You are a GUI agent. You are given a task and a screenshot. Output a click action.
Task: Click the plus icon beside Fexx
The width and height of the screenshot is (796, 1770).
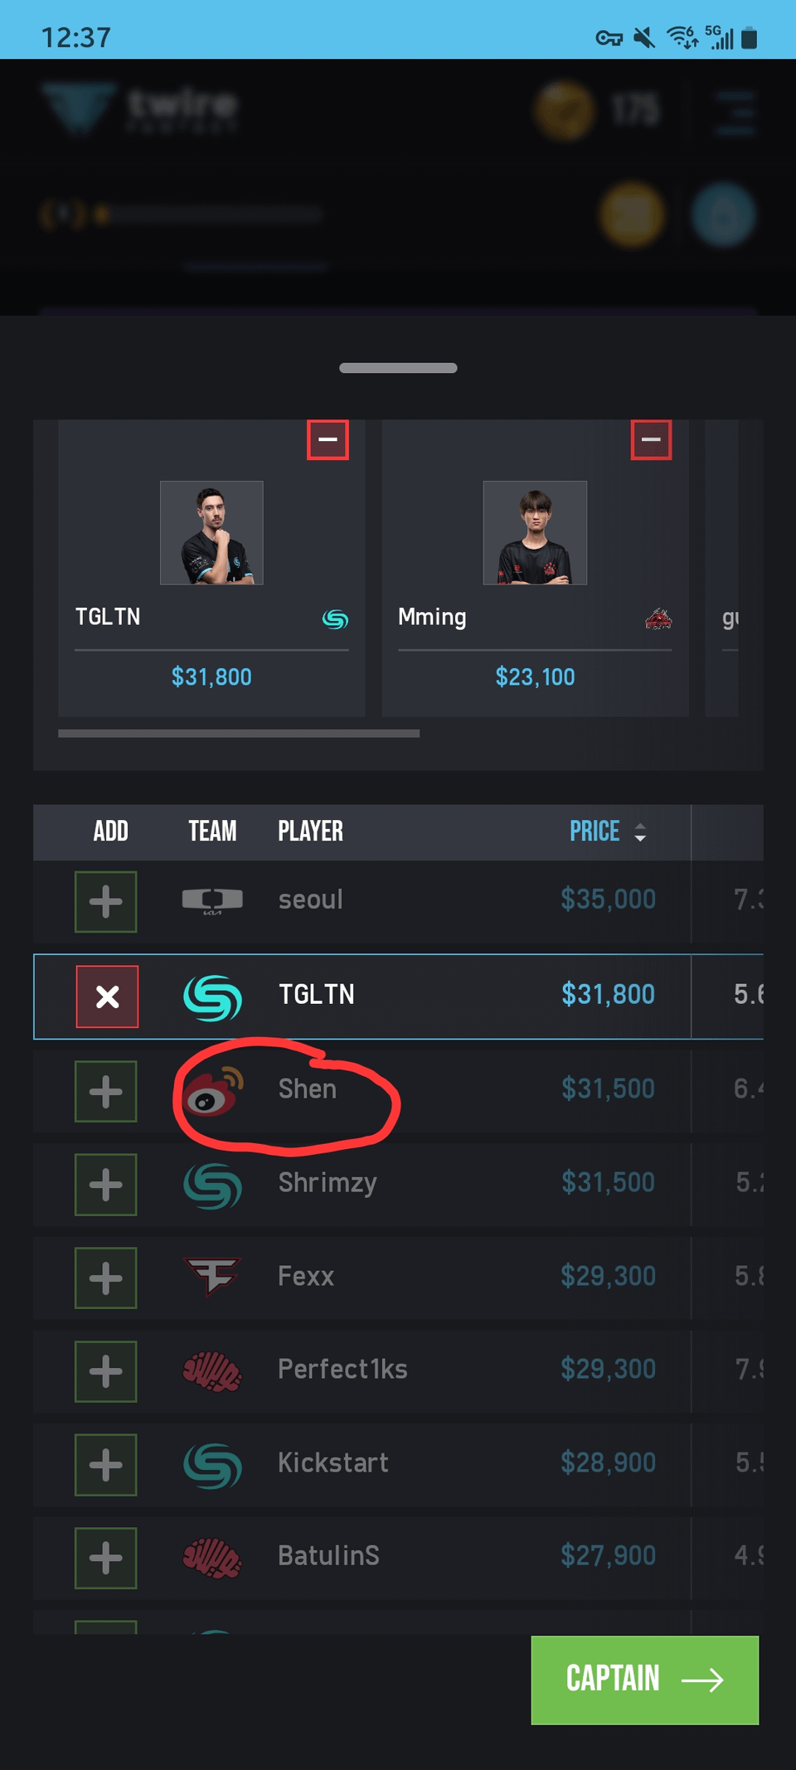[x=105, y=1278]
